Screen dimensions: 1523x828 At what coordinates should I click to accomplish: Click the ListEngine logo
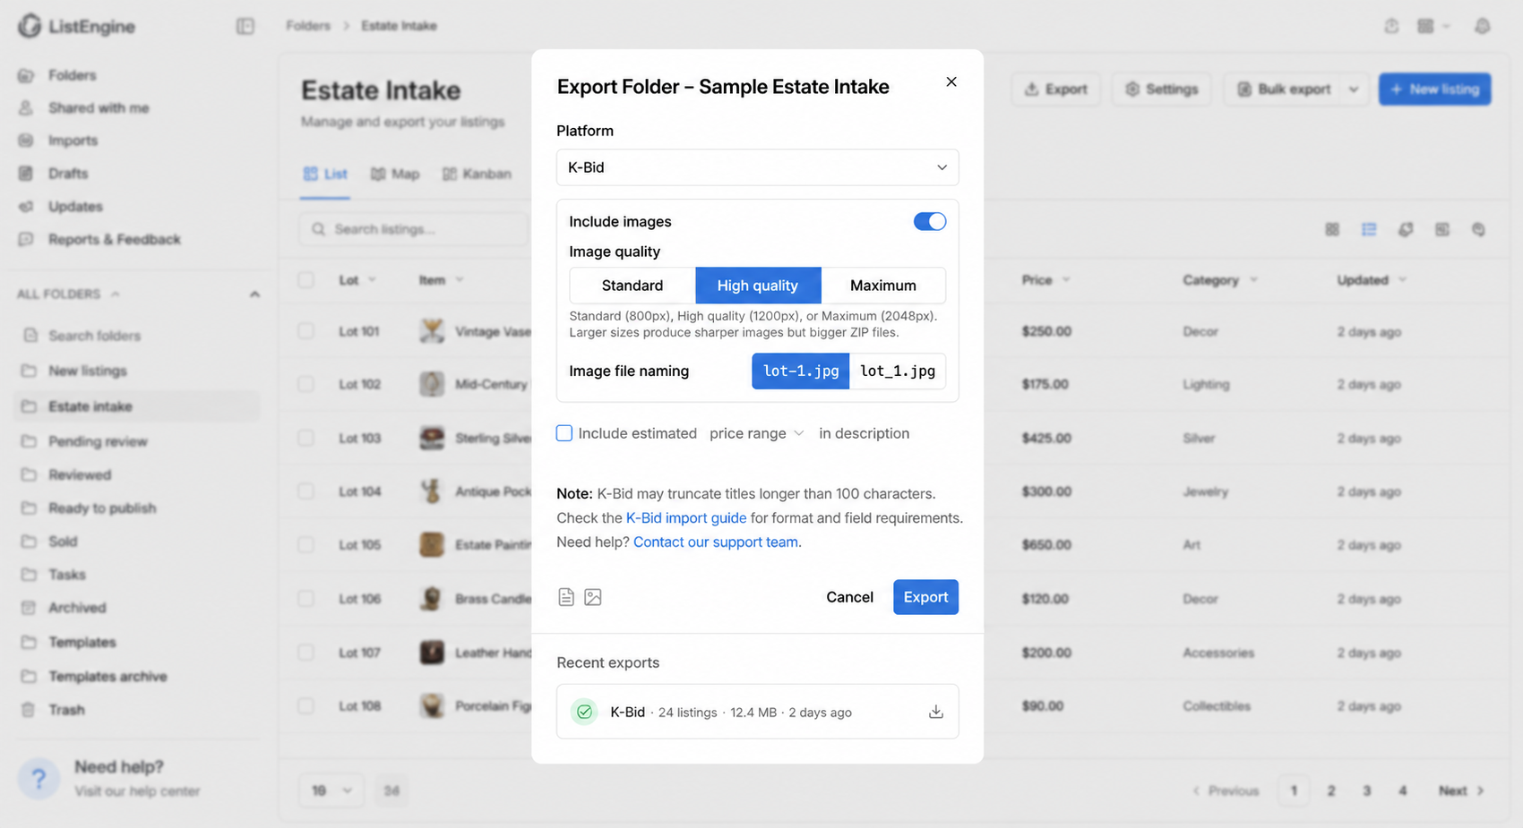(77, 26)
